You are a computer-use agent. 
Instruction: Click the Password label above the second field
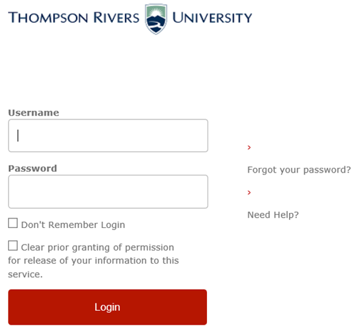[x=32, y=168]
